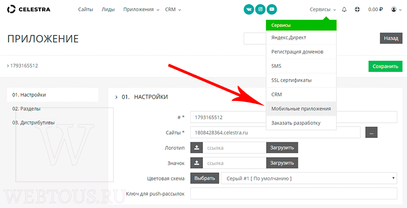The image size is (407, 208).
Task: Click the Celestra logo
Action: tap(29, 10)
